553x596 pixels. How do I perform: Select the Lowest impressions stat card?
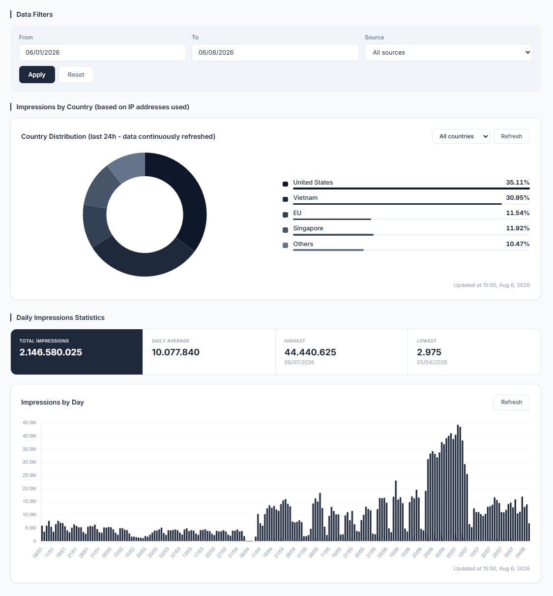pyautogui.click(x=474, y=352)
